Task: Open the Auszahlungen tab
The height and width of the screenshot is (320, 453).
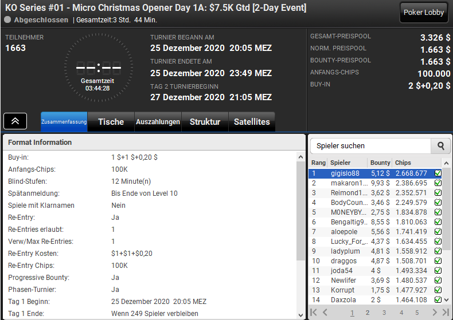Action: (x=158, y=121)
